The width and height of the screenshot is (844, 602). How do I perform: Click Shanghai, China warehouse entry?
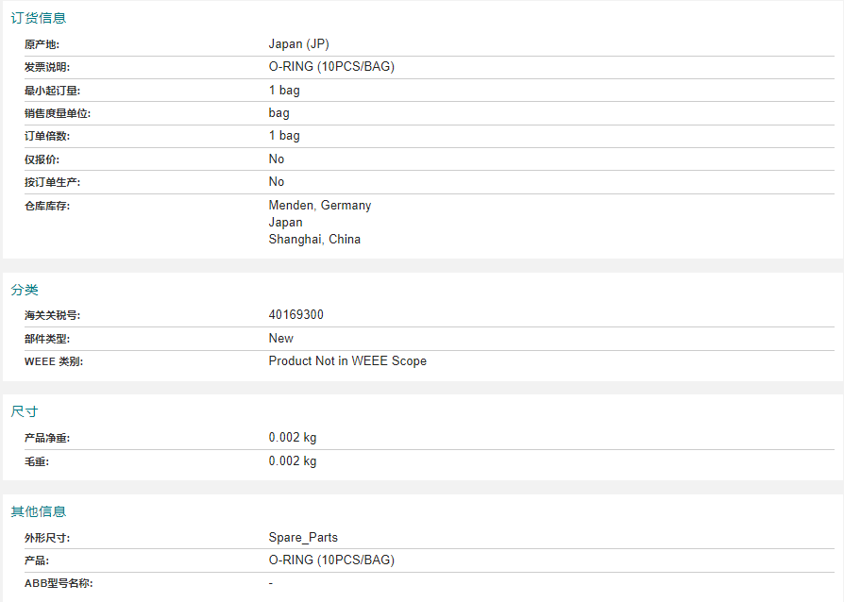click(x=314, y=240)
